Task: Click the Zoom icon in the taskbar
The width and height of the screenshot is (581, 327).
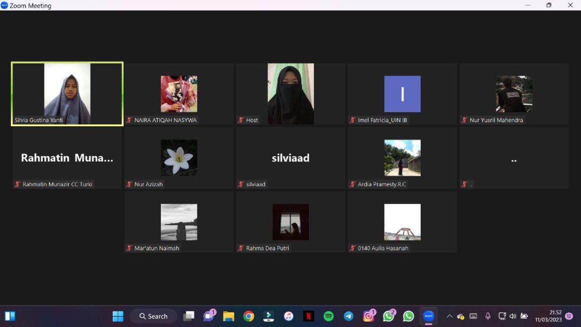Action: point(428,316)
